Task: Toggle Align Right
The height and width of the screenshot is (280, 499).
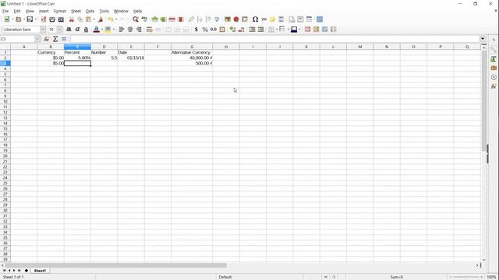Action: click(x=139, y=30)
